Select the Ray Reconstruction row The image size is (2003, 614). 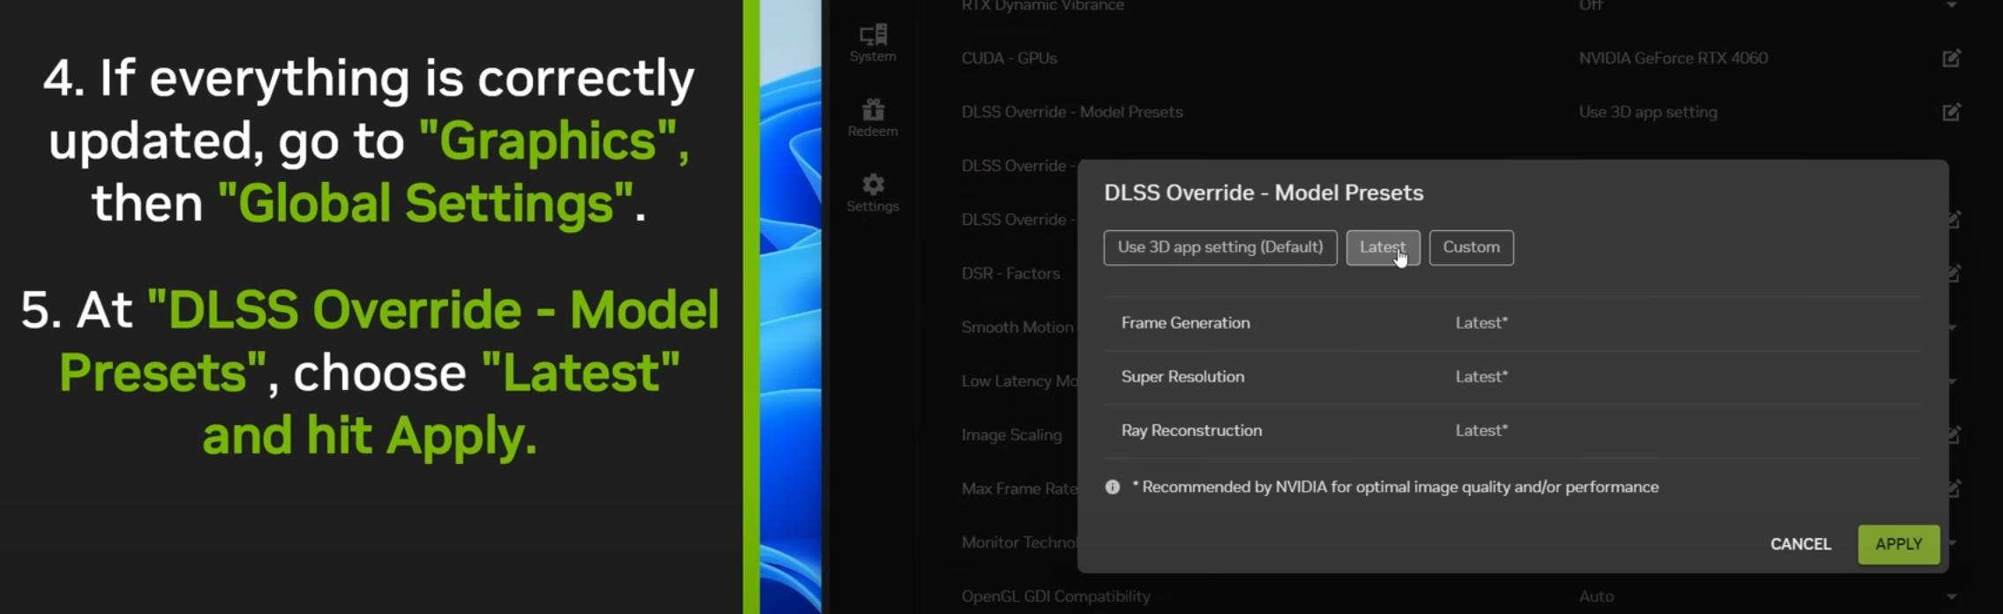[x=1191, y=431]
